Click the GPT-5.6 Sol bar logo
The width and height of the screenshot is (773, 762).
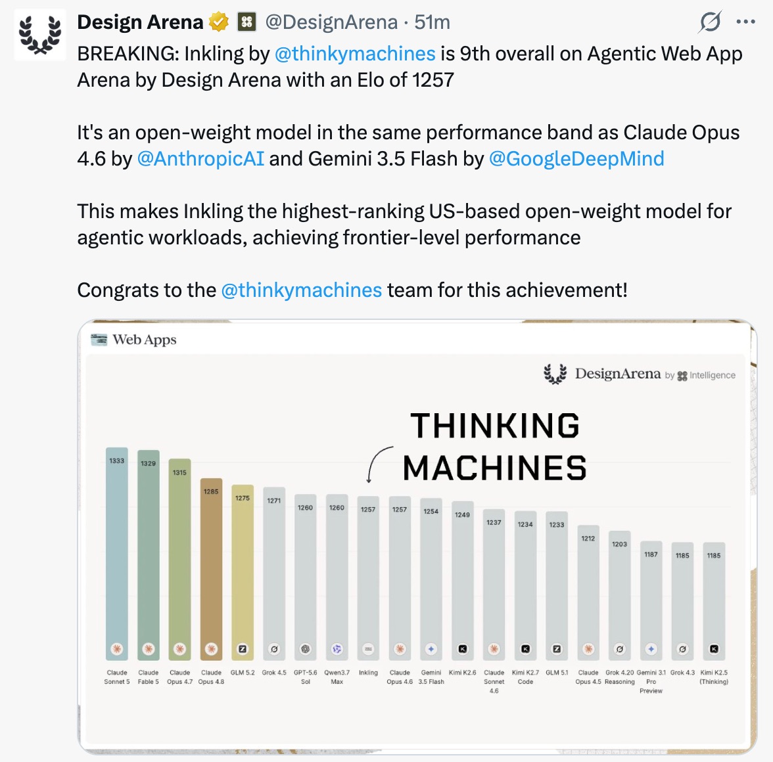click(x=306, y=649)
